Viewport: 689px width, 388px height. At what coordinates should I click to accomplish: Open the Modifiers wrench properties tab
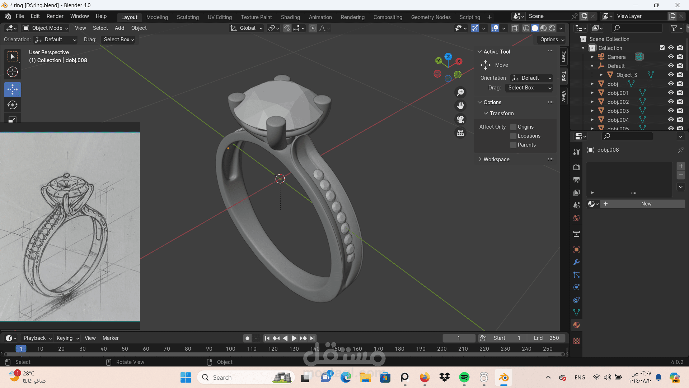(576, 262)
